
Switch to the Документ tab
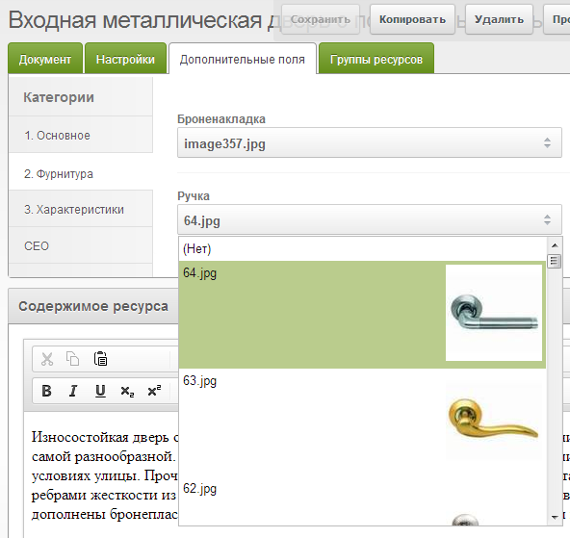pyautogui.click(x=45, y=59)
